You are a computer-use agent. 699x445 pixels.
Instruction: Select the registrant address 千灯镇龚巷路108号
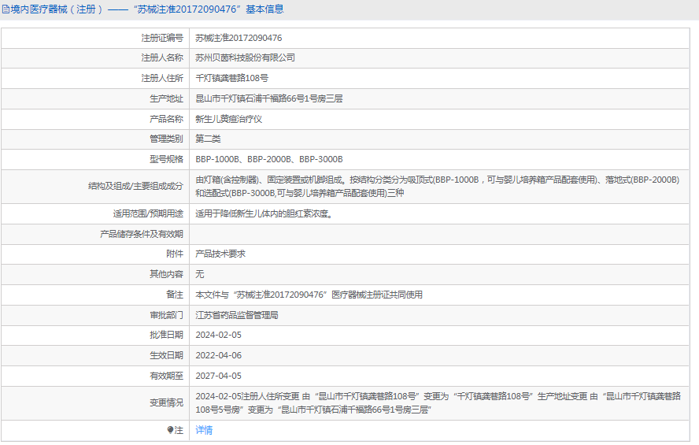[231, 79]
